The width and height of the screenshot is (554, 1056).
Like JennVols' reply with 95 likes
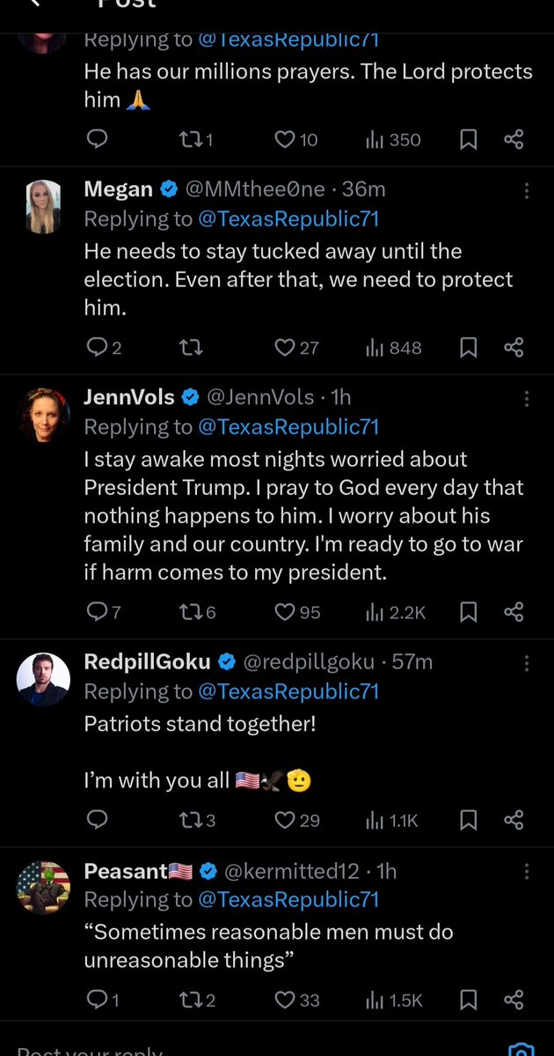(285, 612)
